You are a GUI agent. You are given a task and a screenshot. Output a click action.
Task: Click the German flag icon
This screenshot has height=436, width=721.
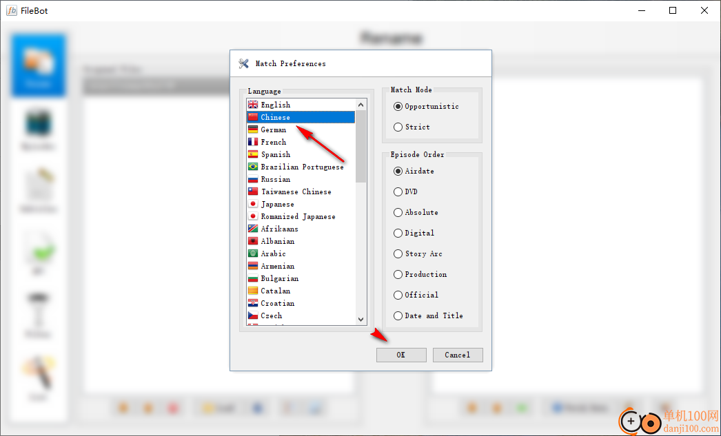(253, 129)
